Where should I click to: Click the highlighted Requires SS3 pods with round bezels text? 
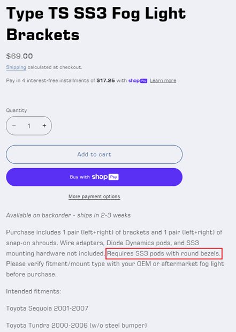pos(164,253)
